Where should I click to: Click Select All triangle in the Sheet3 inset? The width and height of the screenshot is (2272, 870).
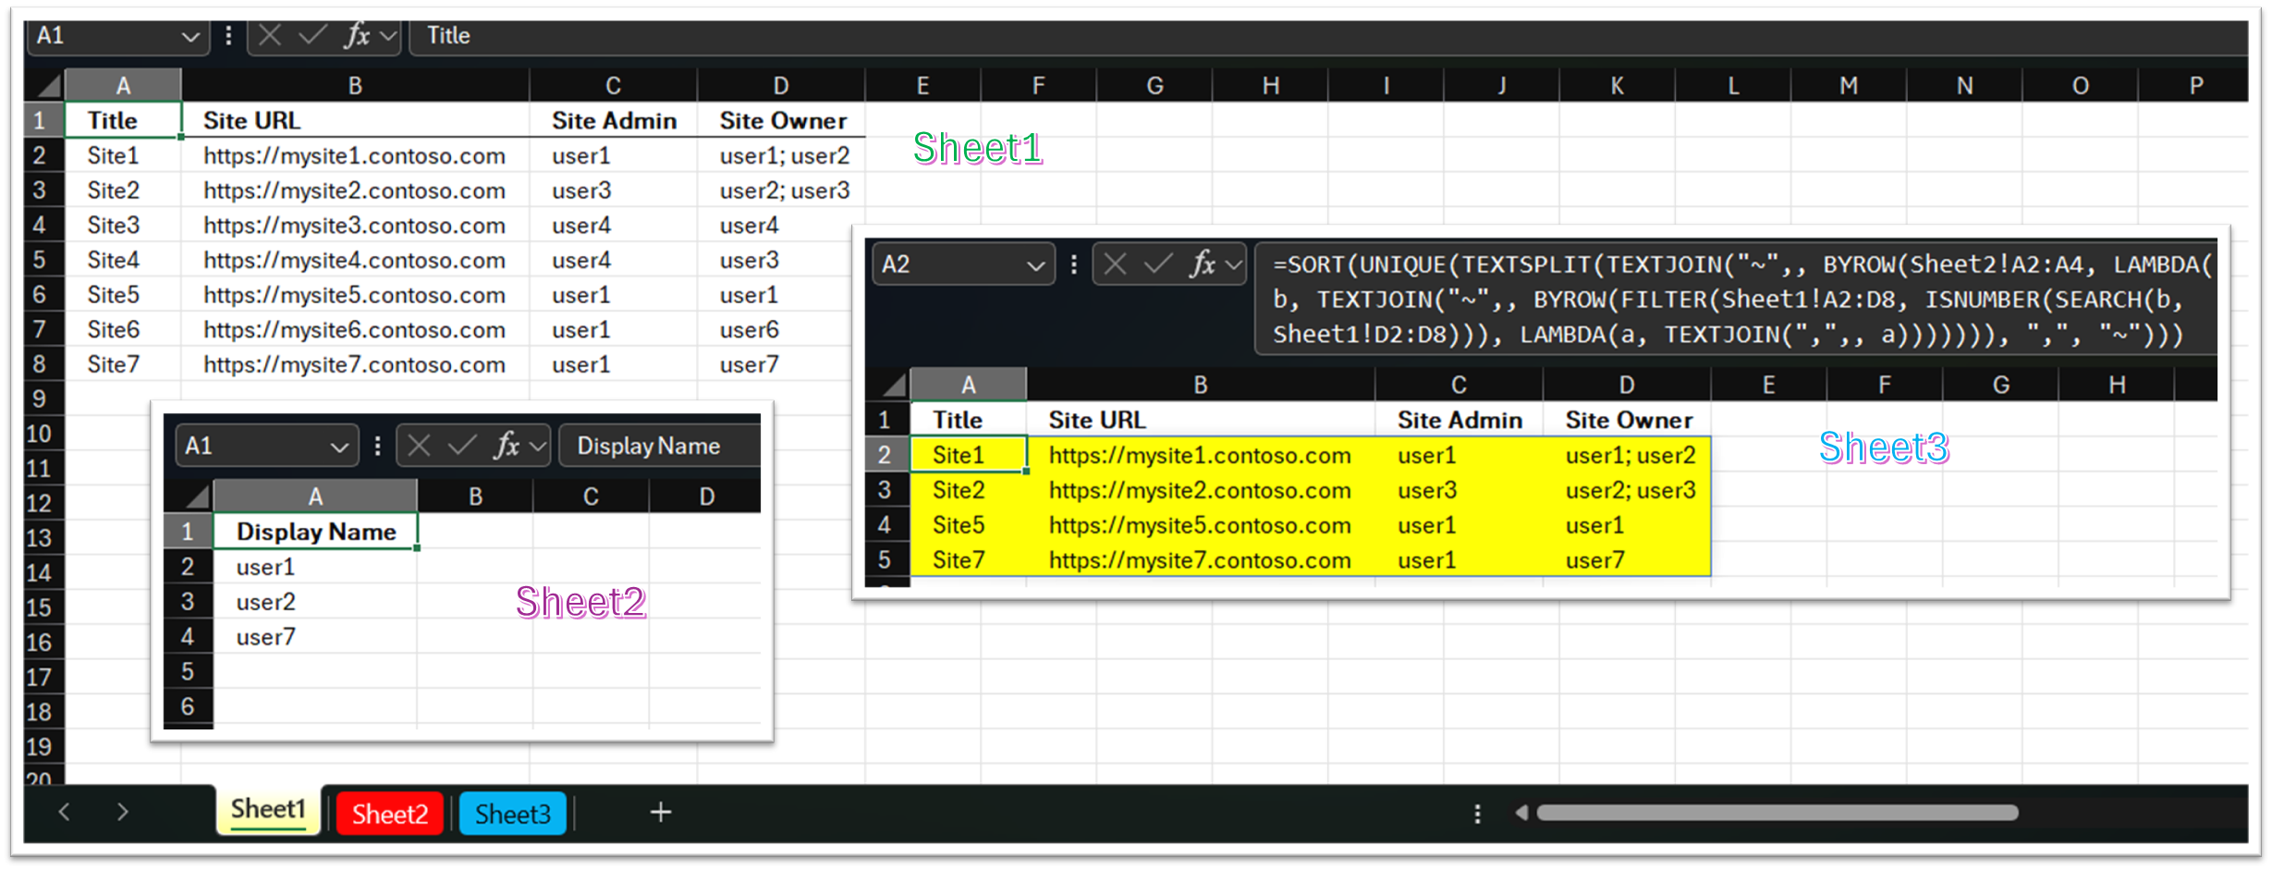point(892,385)
